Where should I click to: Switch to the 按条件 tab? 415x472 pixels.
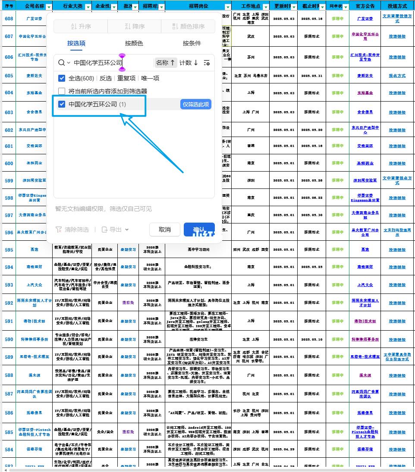click(x=192, y=43)
